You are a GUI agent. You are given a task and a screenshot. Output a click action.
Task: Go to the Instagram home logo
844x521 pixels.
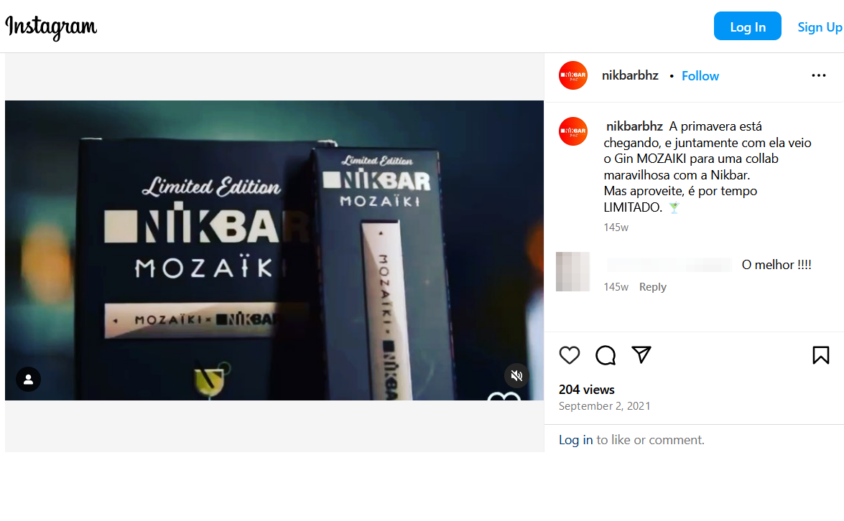pos(51,27)
